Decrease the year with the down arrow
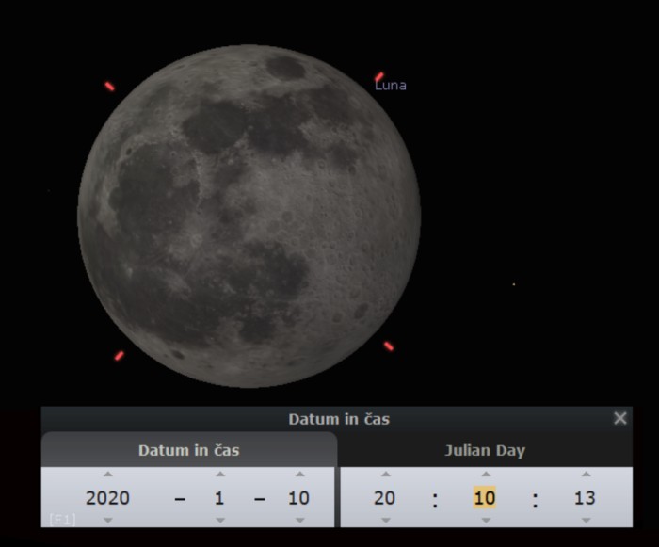 point(107,520)
